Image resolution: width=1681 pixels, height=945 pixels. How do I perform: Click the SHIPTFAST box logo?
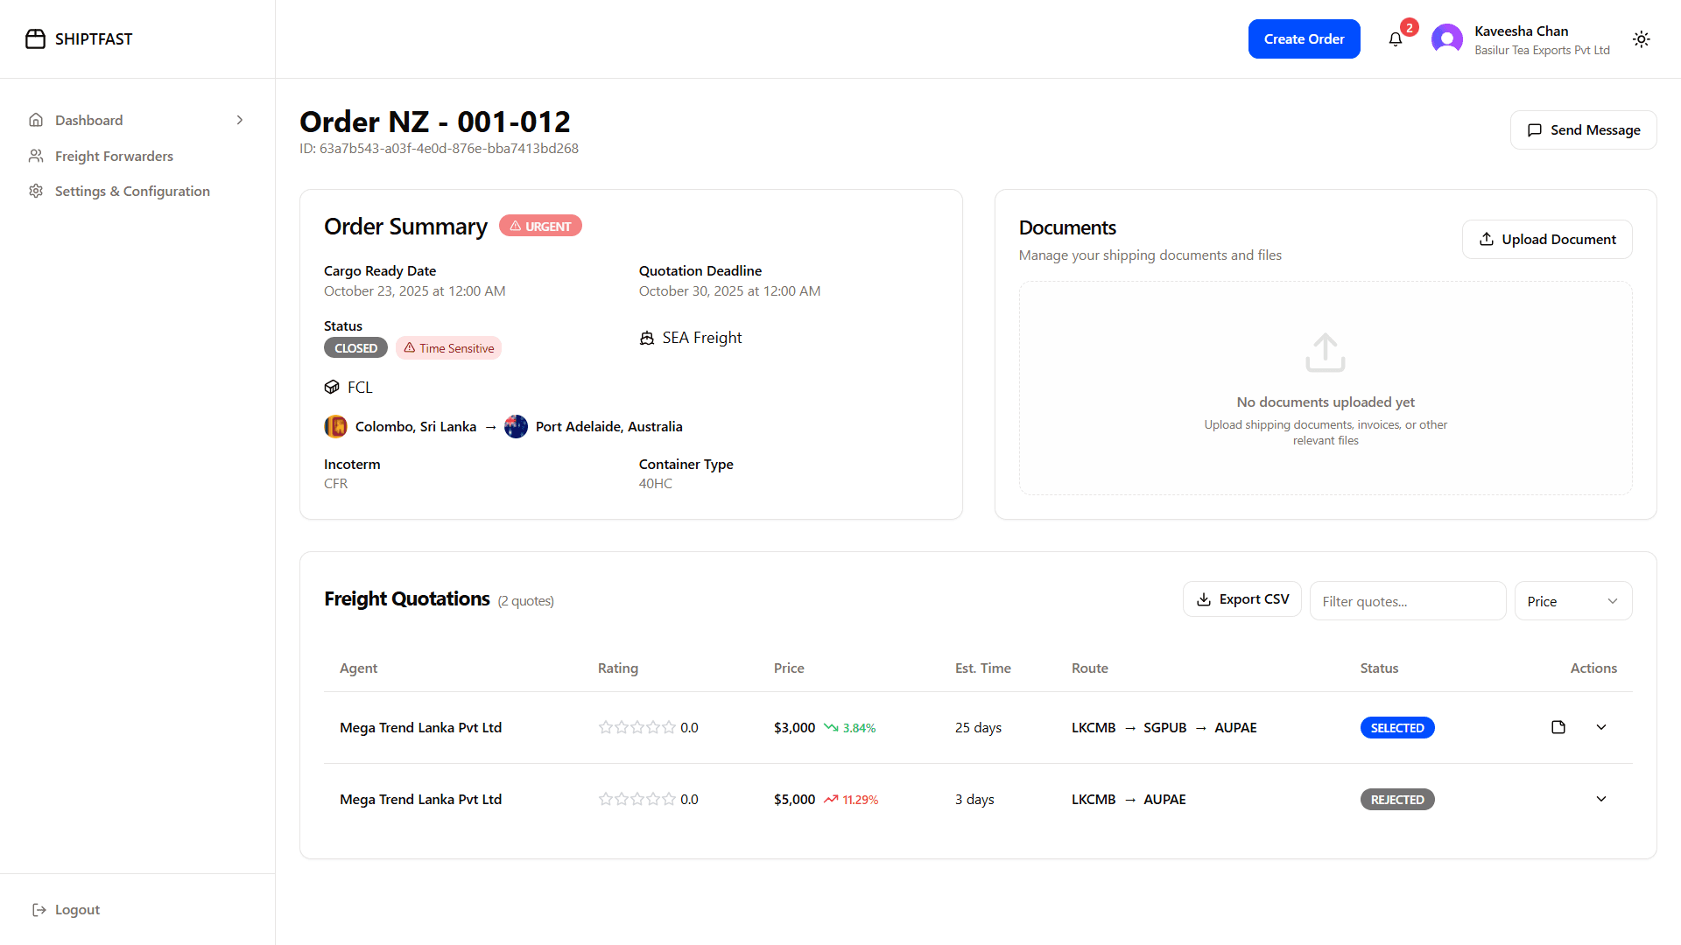35,38
